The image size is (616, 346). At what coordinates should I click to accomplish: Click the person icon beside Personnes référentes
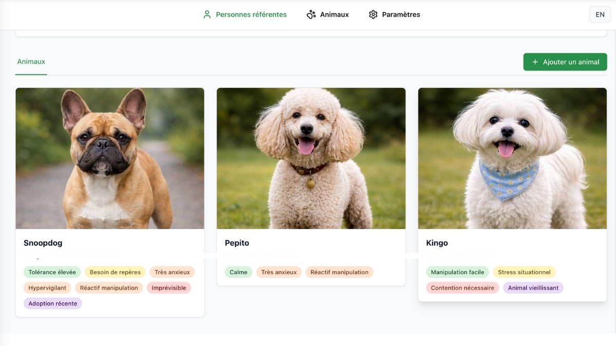[207, 14]
